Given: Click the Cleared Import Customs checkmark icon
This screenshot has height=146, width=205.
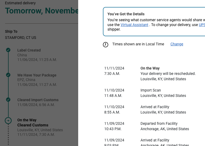Looking at the screenshot, I should click(x=8, y=100).
